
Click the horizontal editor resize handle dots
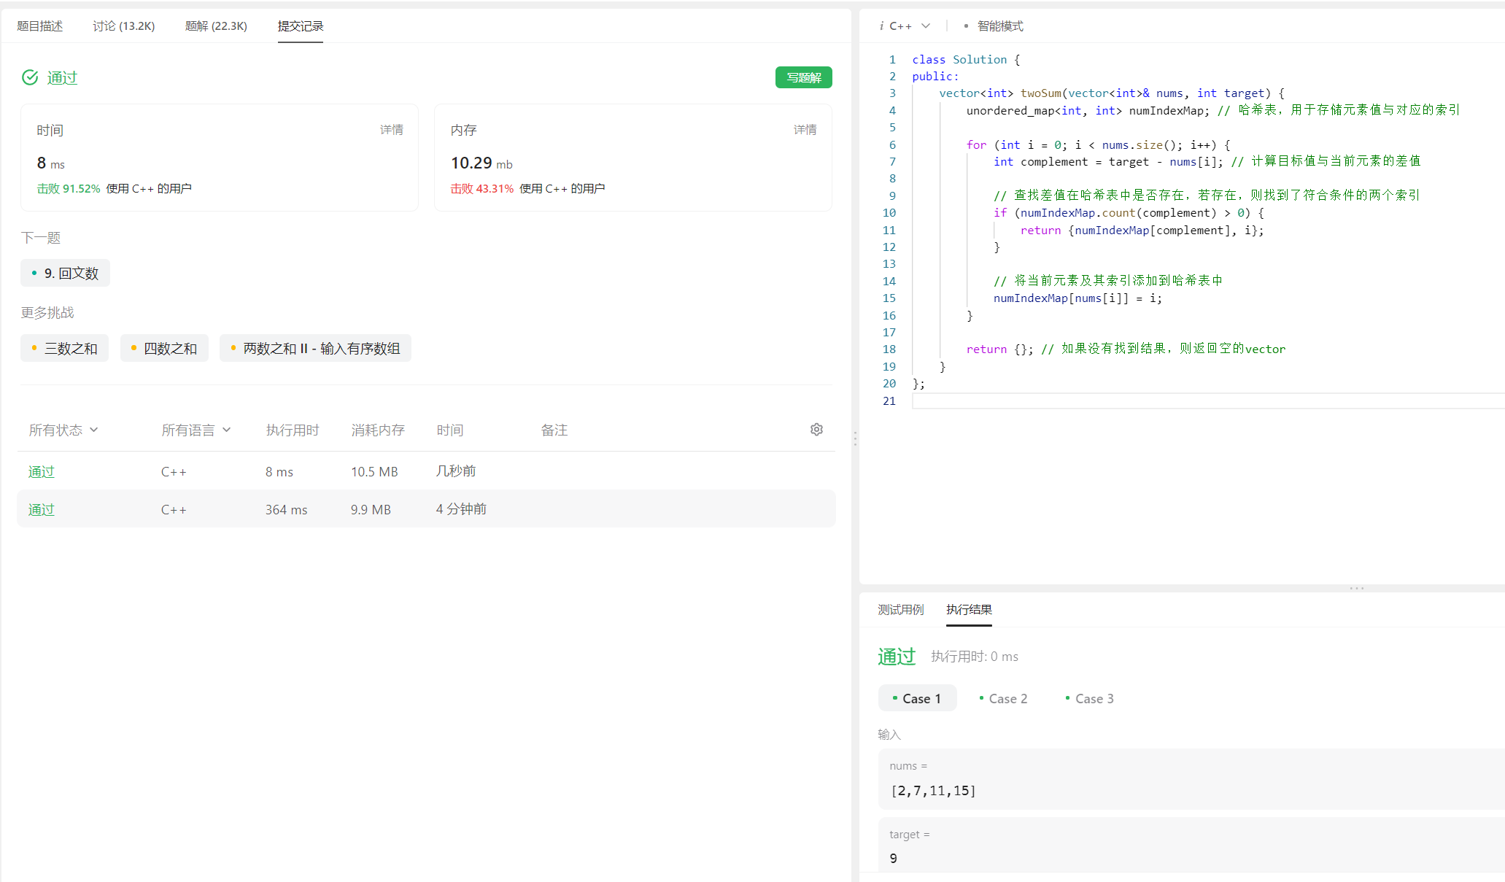(x=1357, y=588)
